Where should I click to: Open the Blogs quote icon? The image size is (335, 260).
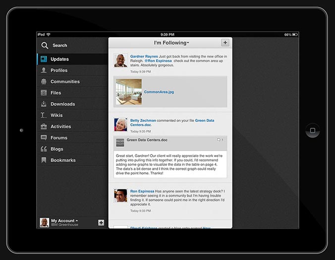[44, 149]
